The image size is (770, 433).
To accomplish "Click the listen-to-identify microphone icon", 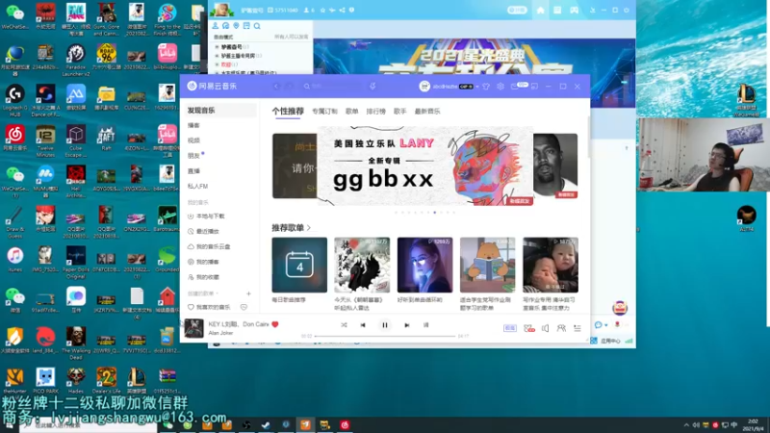I will tap(372, 87).
